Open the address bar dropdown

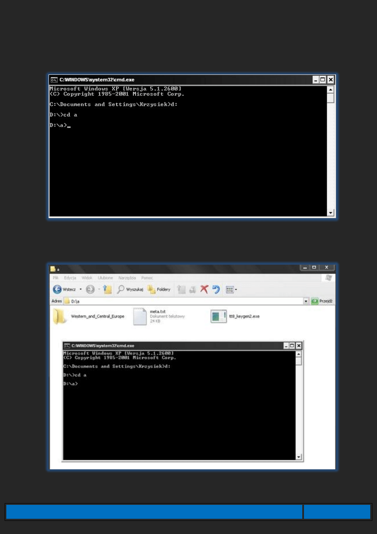coord(306,301)
